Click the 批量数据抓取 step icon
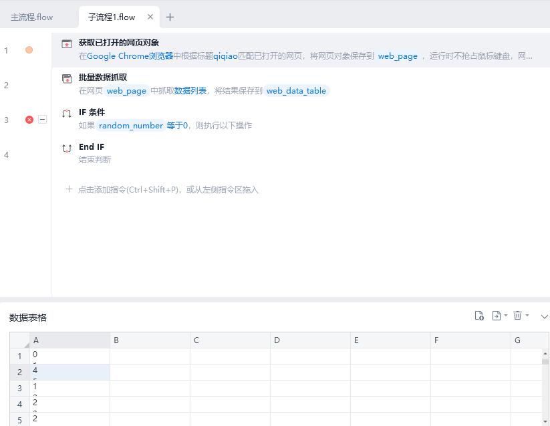This screenshot has width=550, height=426. click(x=67, y=79)
